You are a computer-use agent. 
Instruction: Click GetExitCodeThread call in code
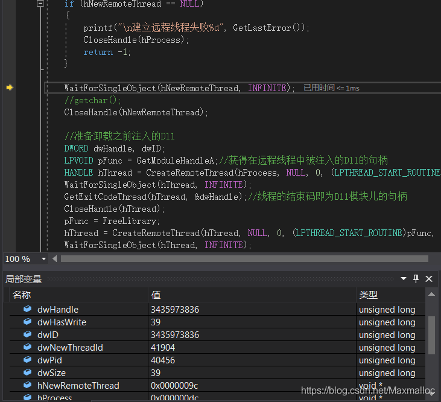[x=155, y=197]
